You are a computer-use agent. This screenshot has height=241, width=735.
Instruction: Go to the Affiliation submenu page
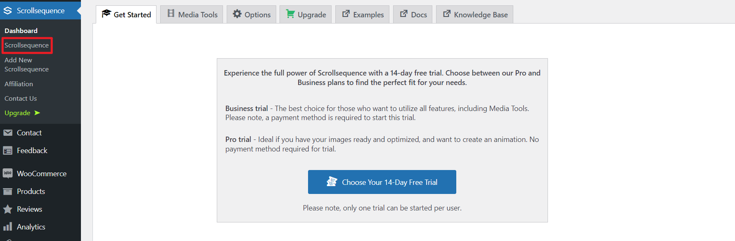19,84
